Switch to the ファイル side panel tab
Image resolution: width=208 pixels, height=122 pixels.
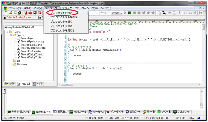10,84
